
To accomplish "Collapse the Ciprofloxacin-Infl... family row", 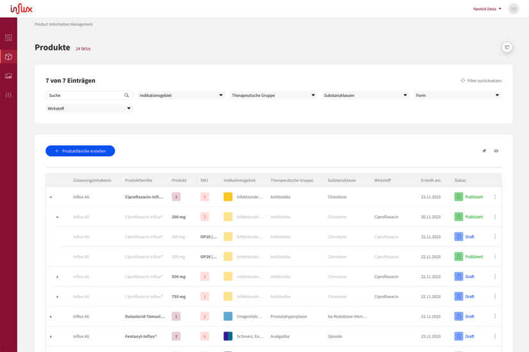I will [51, 197].
